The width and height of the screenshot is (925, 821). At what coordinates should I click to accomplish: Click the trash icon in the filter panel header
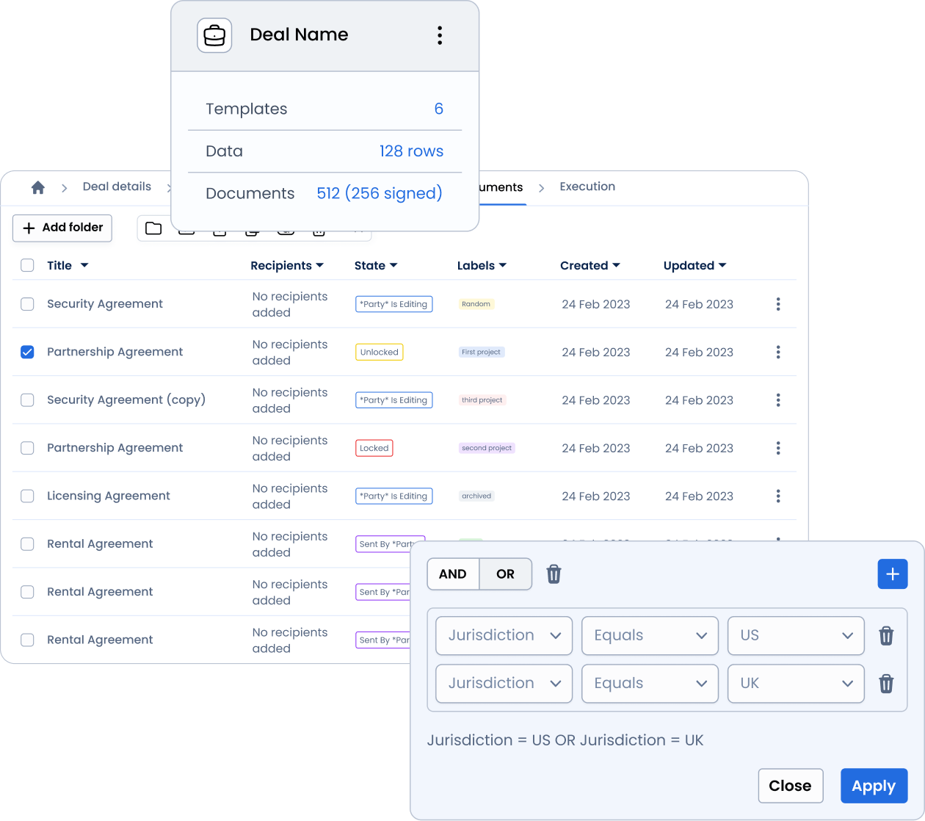(554, 574)
